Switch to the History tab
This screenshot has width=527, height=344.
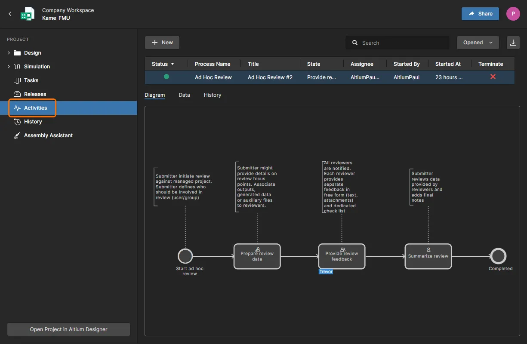tap(212, 95)
